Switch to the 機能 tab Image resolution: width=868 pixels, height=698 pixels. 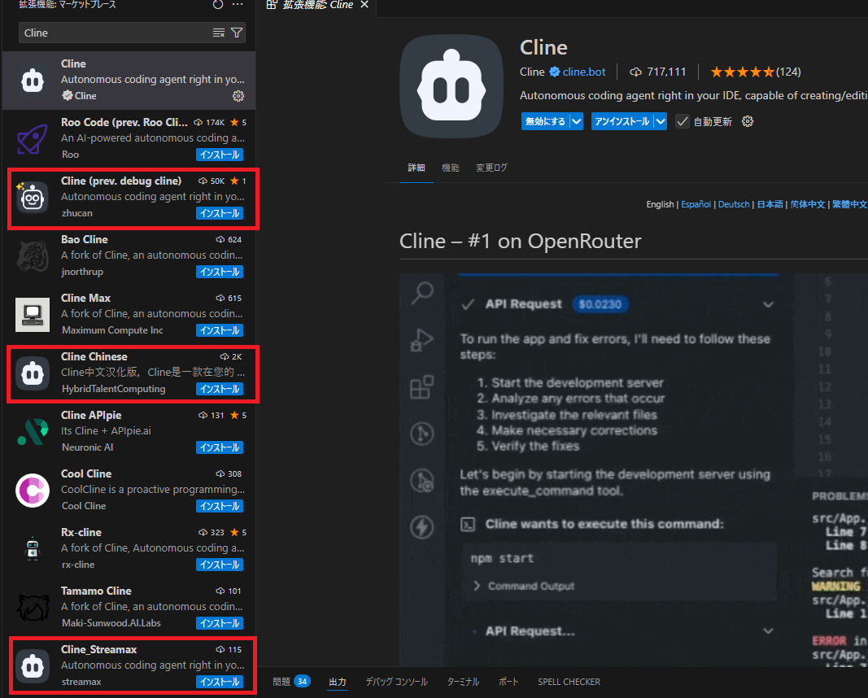coord(450,168)
